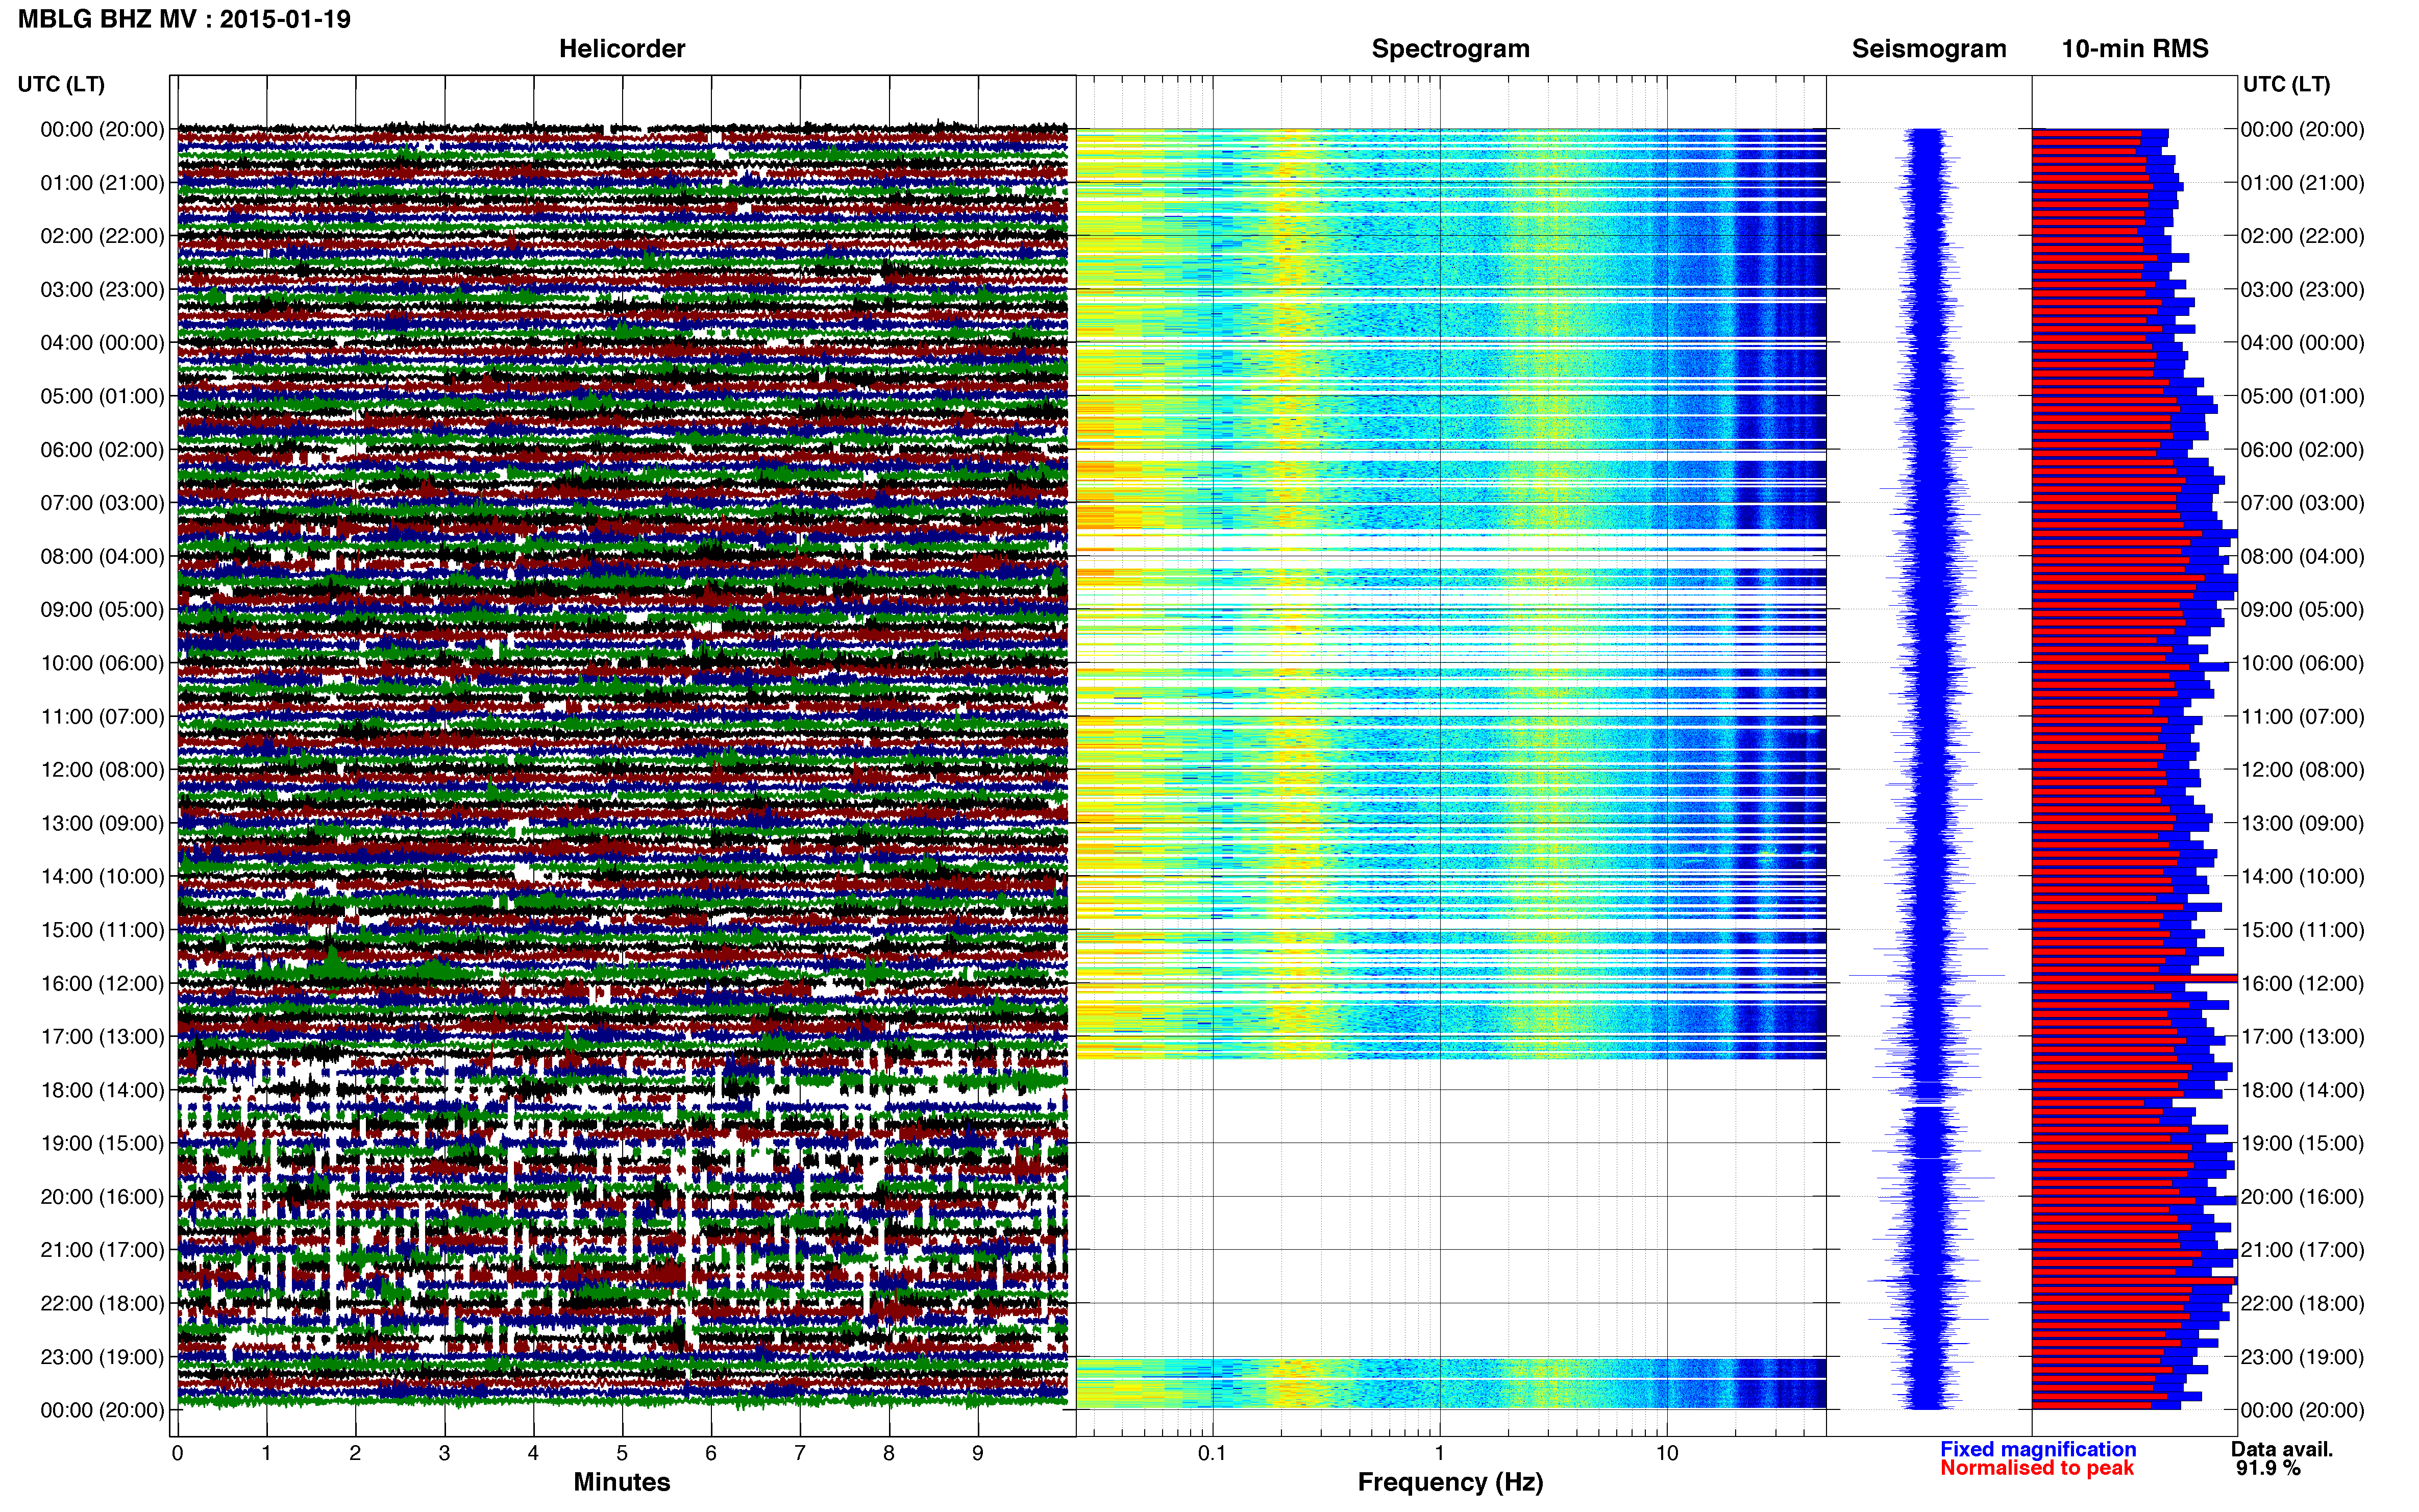Click the '5' tick on the Minutes axis
Viewport: 2419px width, 1512px height.
tap(622, 1453)
